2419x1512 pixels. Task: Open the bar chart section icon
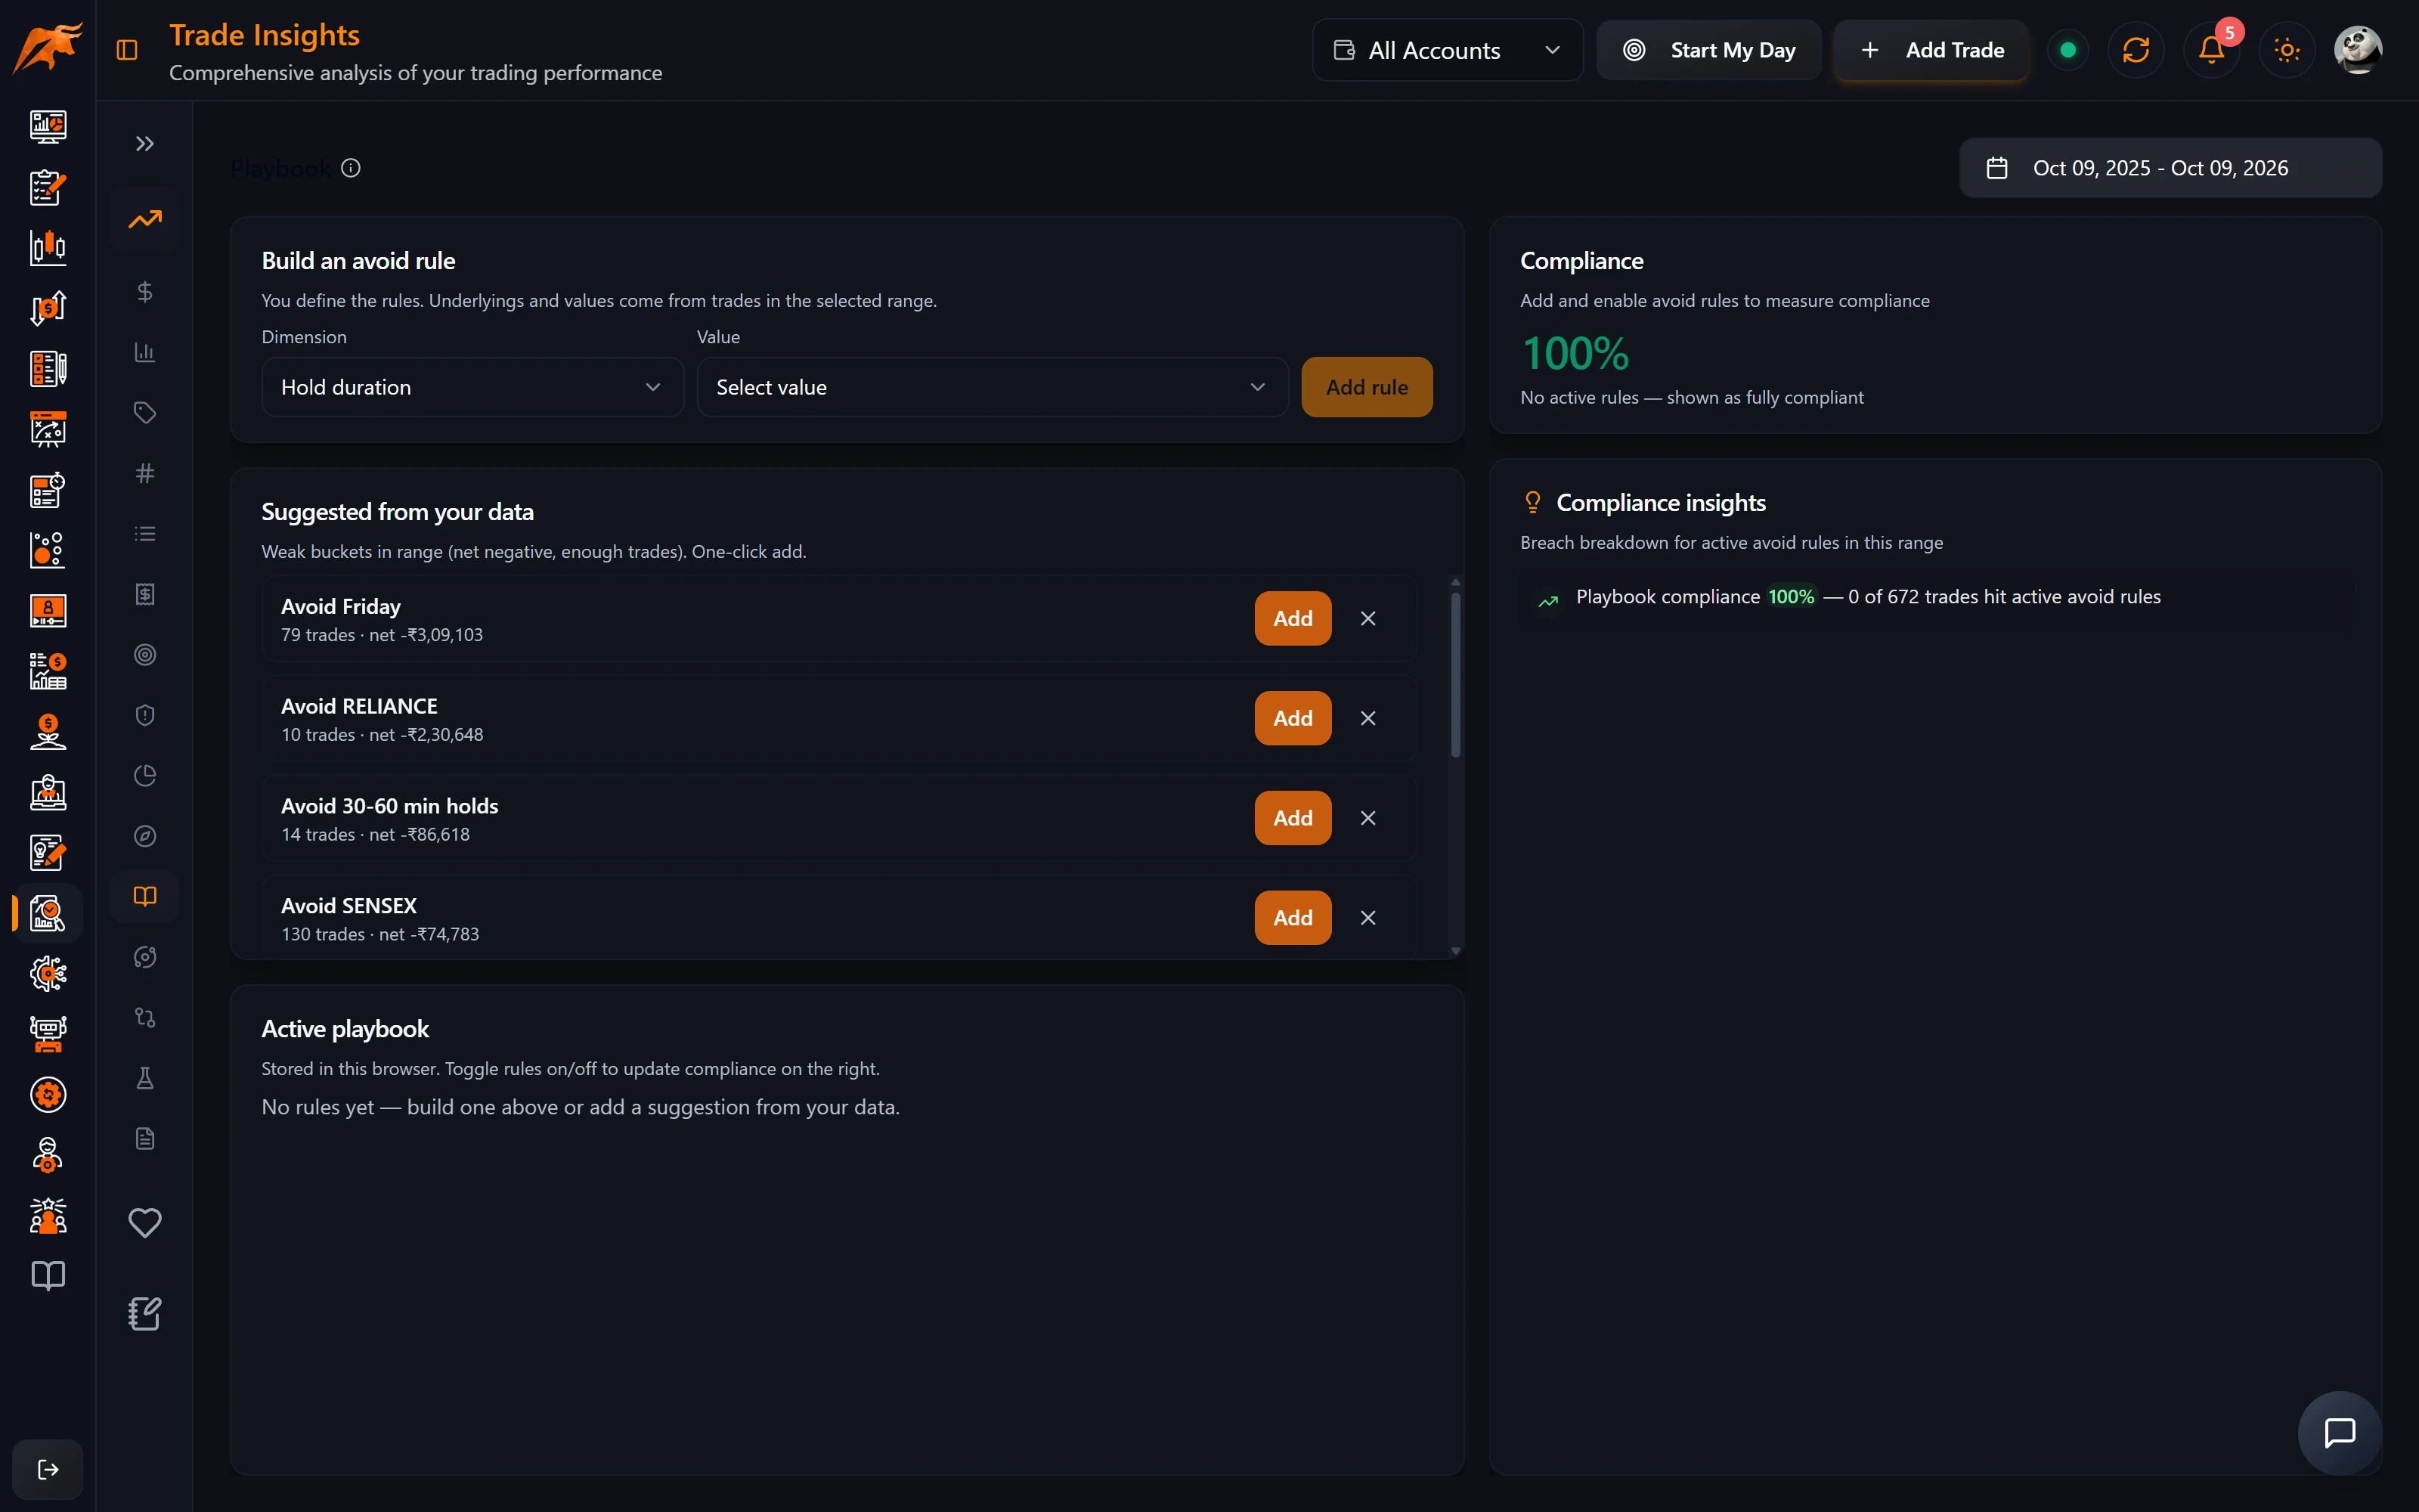[145, 352]
